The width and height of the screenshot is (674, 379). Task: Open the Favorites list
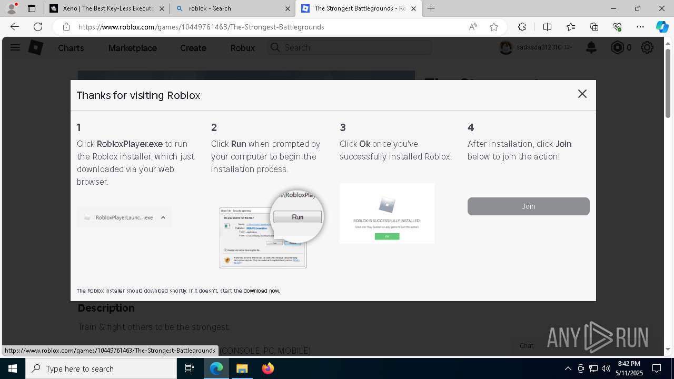[x=571, y=27]
